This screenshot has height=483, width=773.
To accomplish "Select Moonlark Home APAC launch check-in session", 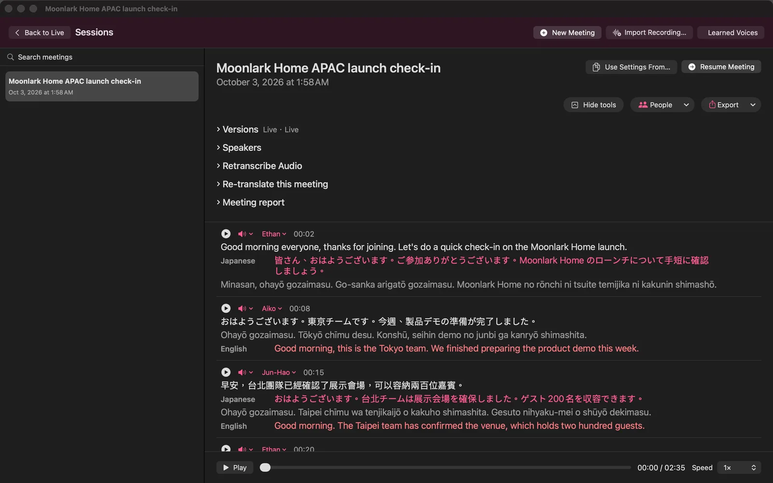I will tap(102, 86).
